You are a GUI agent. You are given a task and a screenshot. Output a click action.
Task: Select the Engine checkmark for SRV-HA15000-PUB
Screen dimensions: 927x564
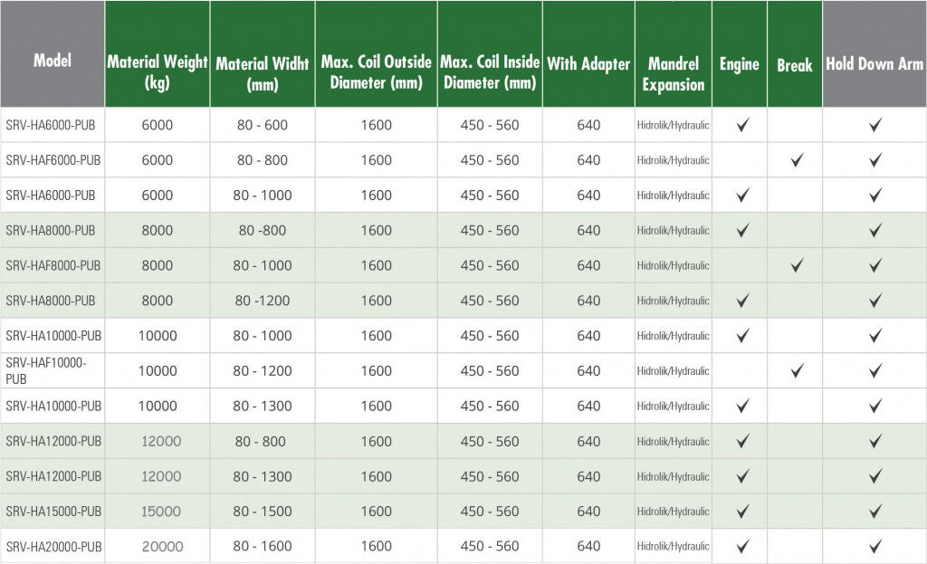click(x=742, y=511)
